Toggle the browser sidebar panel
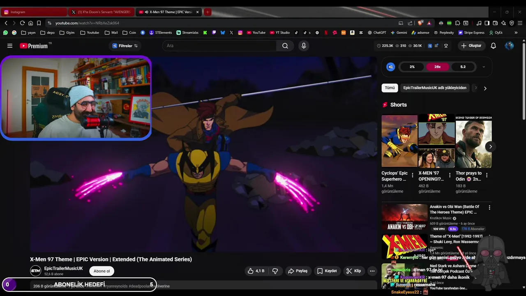The width and height of the screenshot is (526, 296). click(487, 23)
